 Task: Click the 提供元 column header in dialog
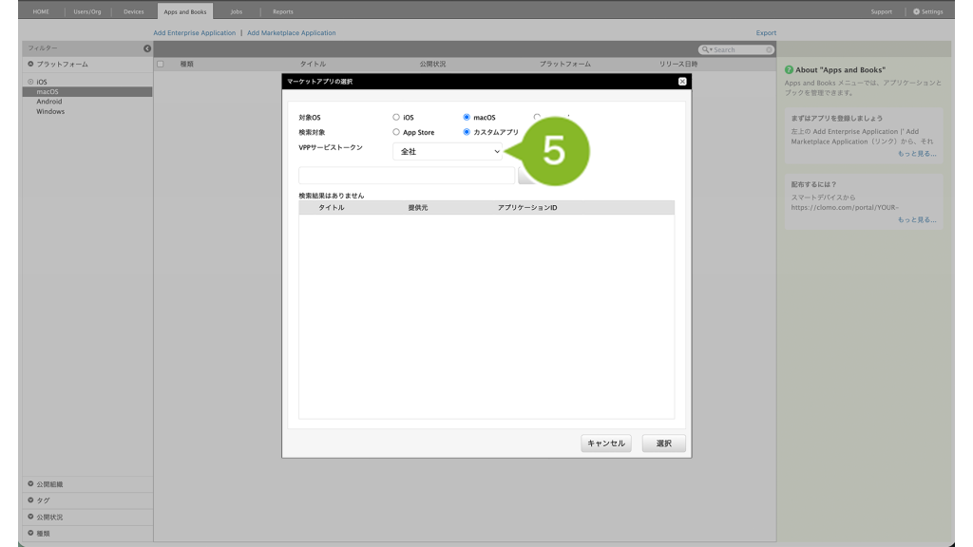(418, 208)
